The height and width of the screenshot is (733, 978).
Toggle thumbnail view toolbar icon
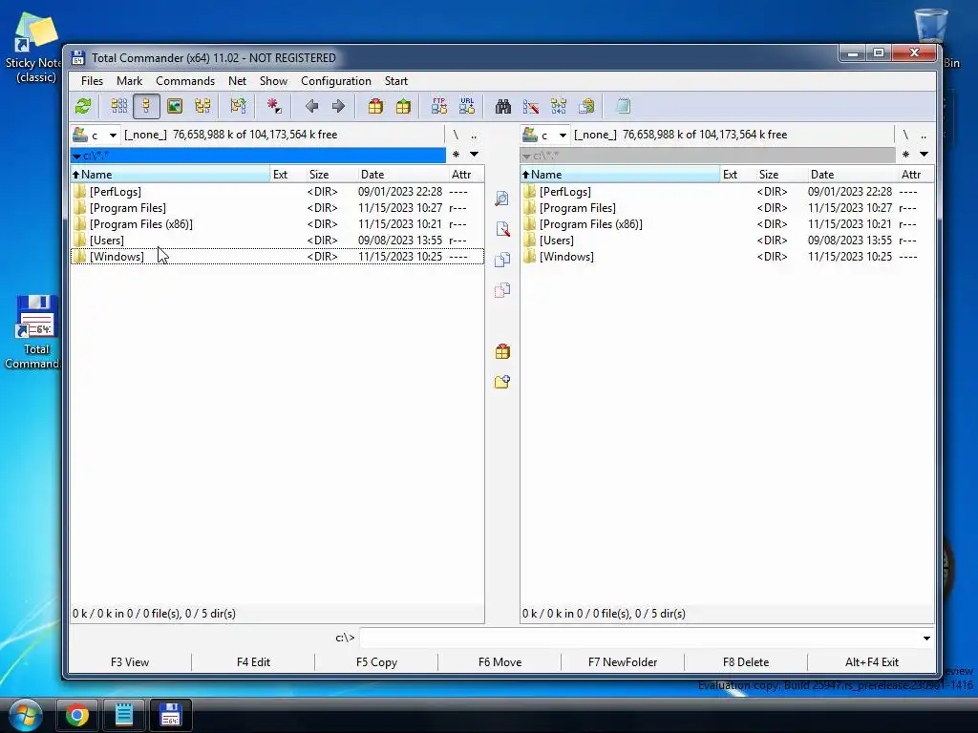pyautogui.click(x=175, y=106)
